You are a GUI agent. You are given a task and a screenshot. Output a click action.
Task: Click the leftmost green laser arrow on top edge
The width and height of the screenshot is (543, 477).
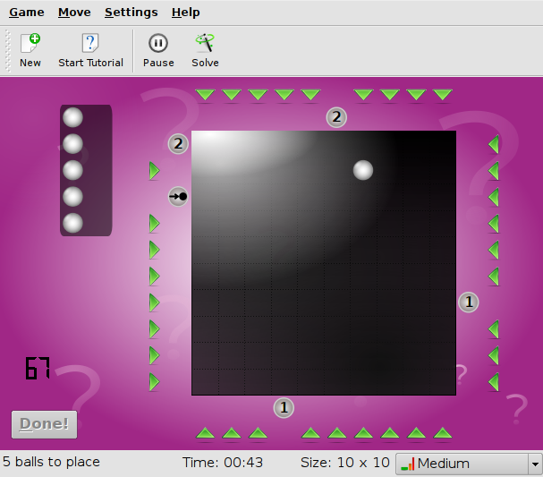tap(205, 94)
